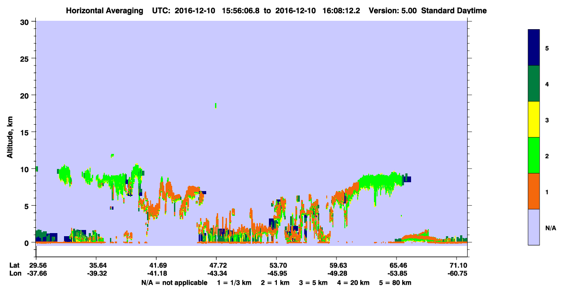Click the legend text '5 = 80 km'
Viewport: 574px width, 295px height.
[396, 283]
